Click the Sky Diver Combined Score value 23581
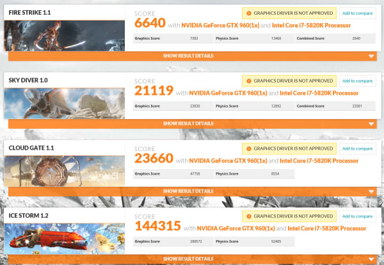Image resolution: width=384 pixels, height=265 pixels. tap(357, 106)
